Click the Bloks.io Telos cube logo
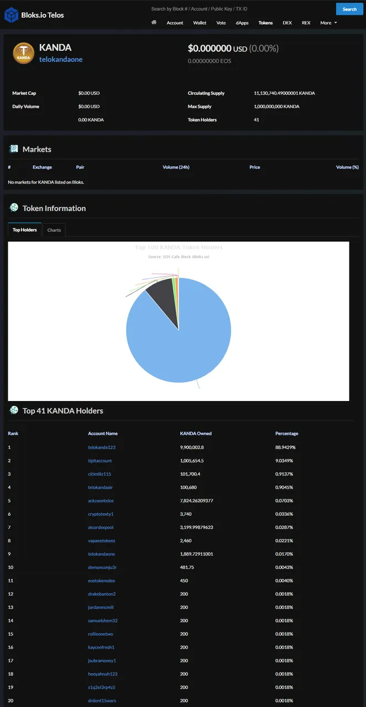 pyautogui.click(x=12, y=15)
